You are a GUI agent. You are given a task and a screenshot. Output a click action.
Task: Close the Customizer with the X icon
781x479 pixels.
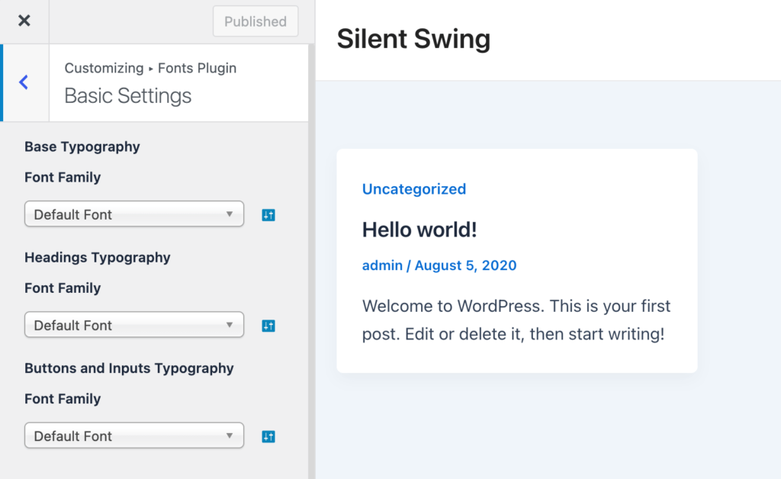(24, 21)
